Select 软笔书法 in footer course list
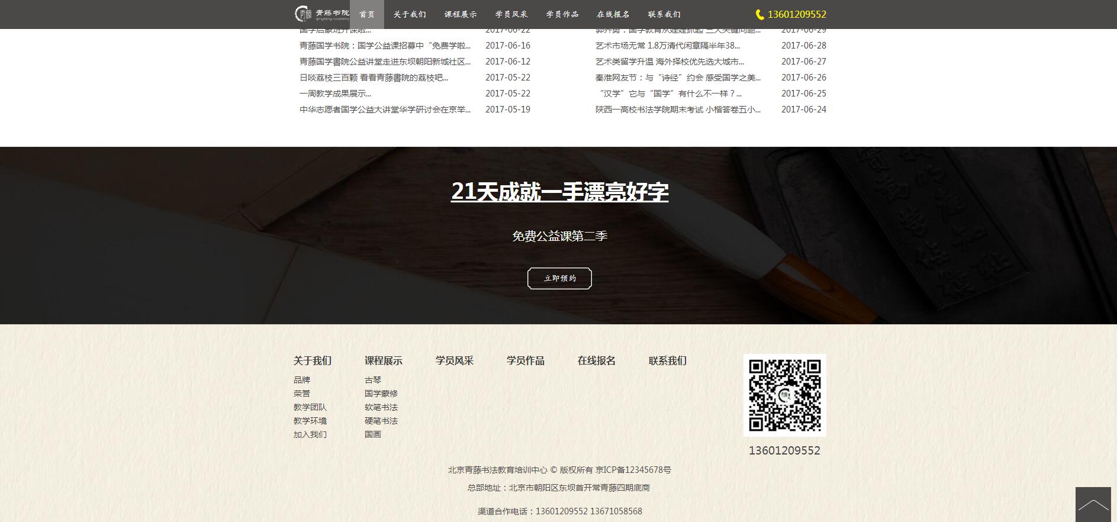This screenshot has width=1117, height=522. [381, 407]
